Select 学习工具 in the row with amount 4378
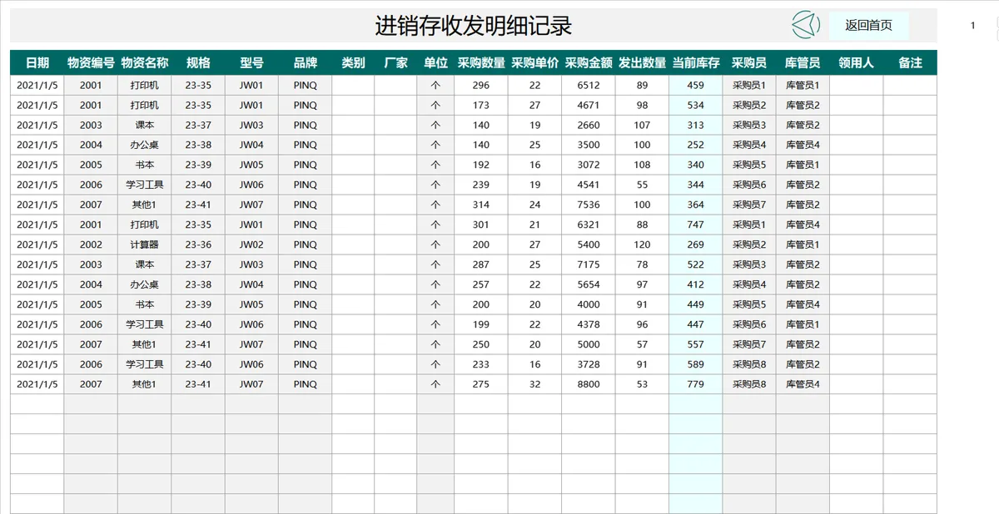 145,324
